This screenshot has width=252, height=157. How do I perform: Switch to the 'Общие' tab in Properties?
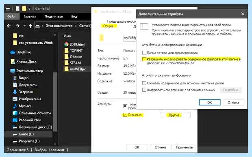(x=108, y=26)
